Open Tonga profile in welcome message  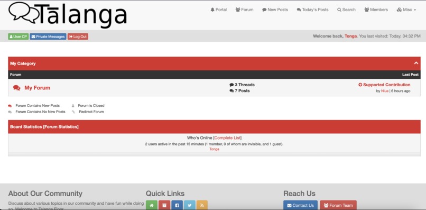tap(350, 36)
